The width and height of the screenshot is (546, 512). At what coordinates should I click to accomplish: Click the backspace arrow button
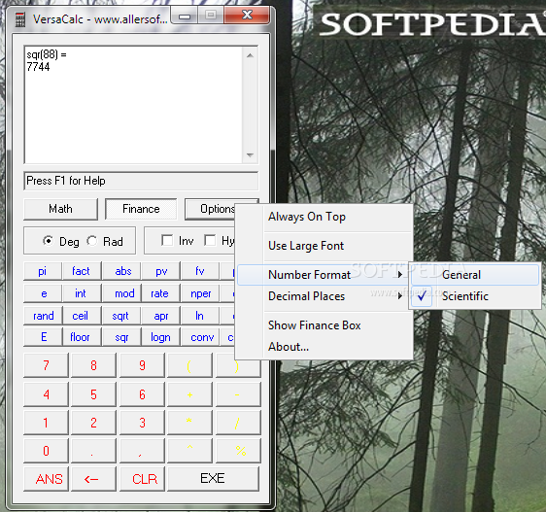(93, 479)
